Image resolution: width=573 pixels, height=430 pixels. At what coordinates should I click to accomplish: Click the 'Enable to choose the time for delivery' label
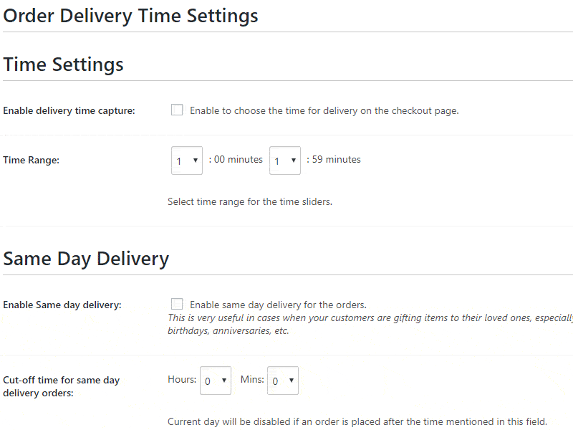click(x=324, y=111)
